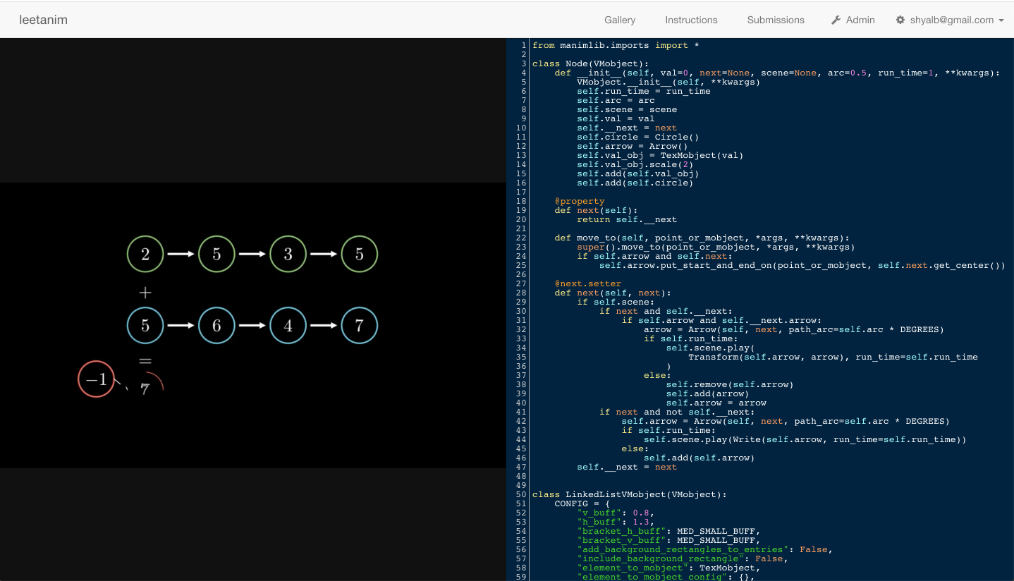Click the 'class Node(VMobject):' line

pyautogui.click(x=590, y=63)
